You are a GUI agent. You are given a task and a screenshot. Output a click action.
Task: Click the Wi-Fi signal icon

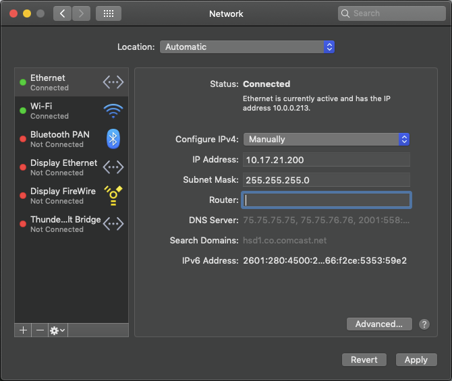click(x=113, y=111)
